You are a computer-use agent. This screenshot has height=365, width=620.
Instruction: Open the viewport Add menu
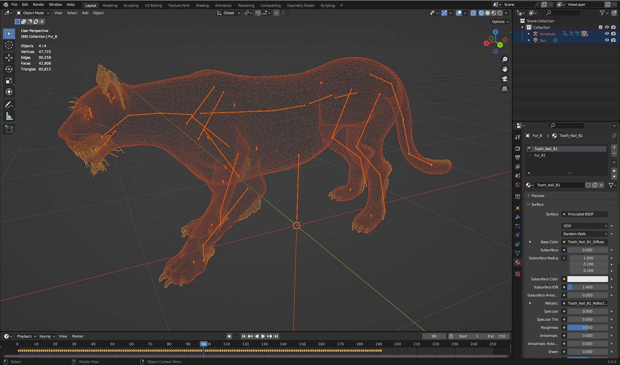[x=85, y=13]
